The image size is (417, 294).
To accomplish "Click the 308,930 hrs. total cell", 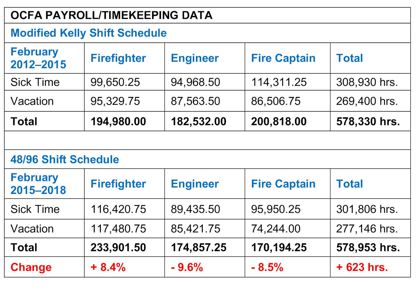I will pyautogui.click(x=367, y=82).
